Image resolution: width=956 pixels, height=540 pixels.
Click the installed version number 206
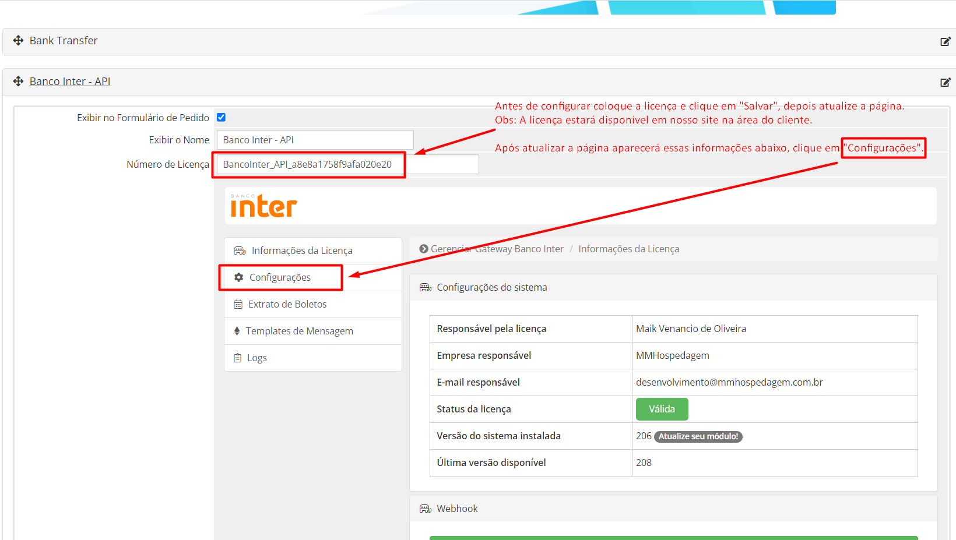tap(644, 436)
